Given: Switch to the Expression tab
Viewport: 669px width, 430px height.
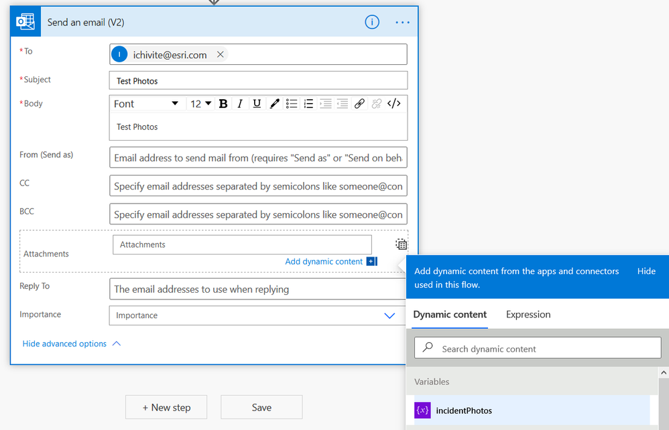Looking at the screenshot, I should [528, 315].
